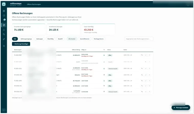Mark the 4.375,00 € invoice as paid
Screen dimensions: 194x114
point(146,92)
